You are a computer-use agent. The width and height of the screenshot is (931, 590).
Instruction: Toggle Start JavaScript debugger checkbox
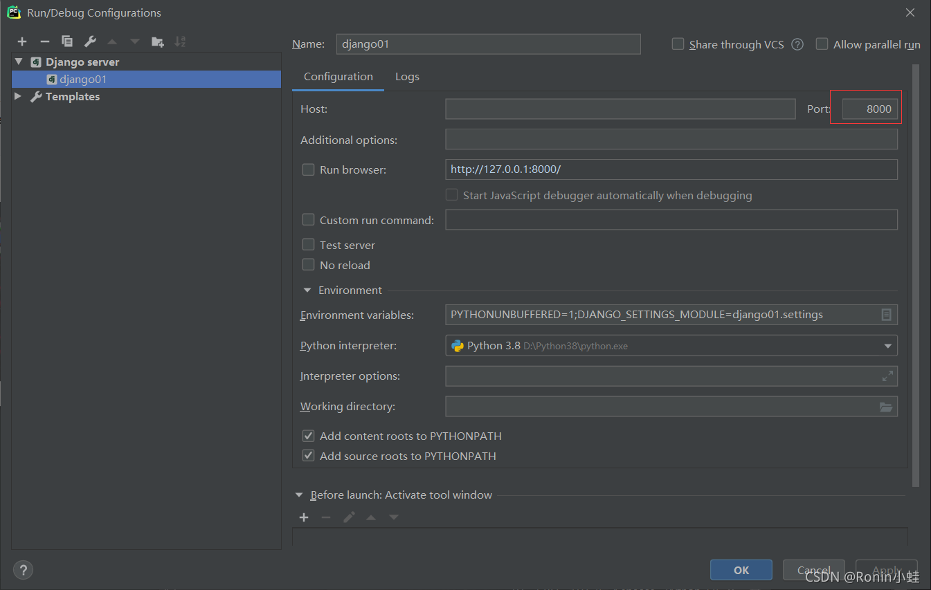tap(451, 195)
